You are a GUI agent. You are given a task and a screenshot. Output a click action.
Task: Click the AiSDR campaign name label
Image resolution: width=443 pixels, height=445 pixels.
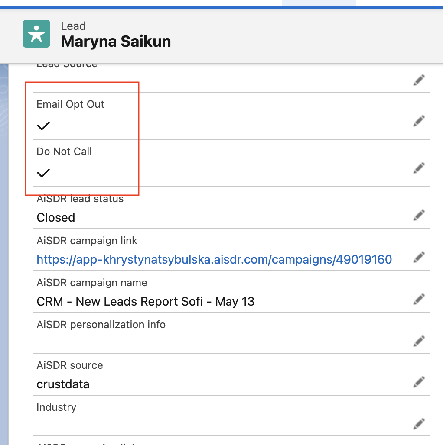click(x=92, y=283)
